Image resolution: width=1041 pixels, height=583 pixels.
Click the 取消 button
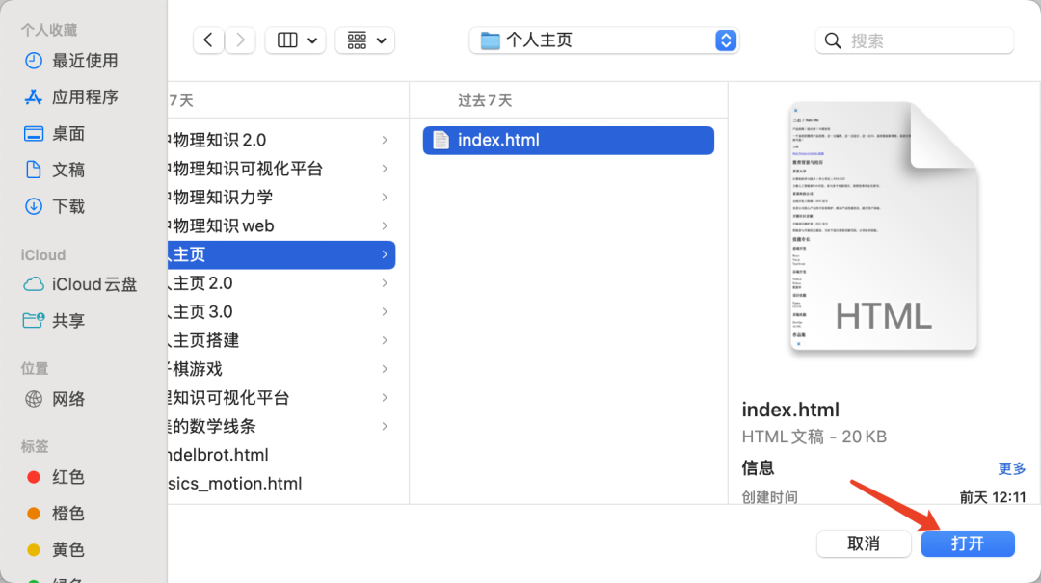[863, 543]
